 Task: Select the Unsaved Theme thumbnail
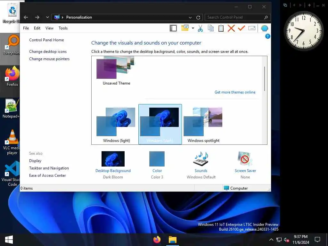(116, 71)
